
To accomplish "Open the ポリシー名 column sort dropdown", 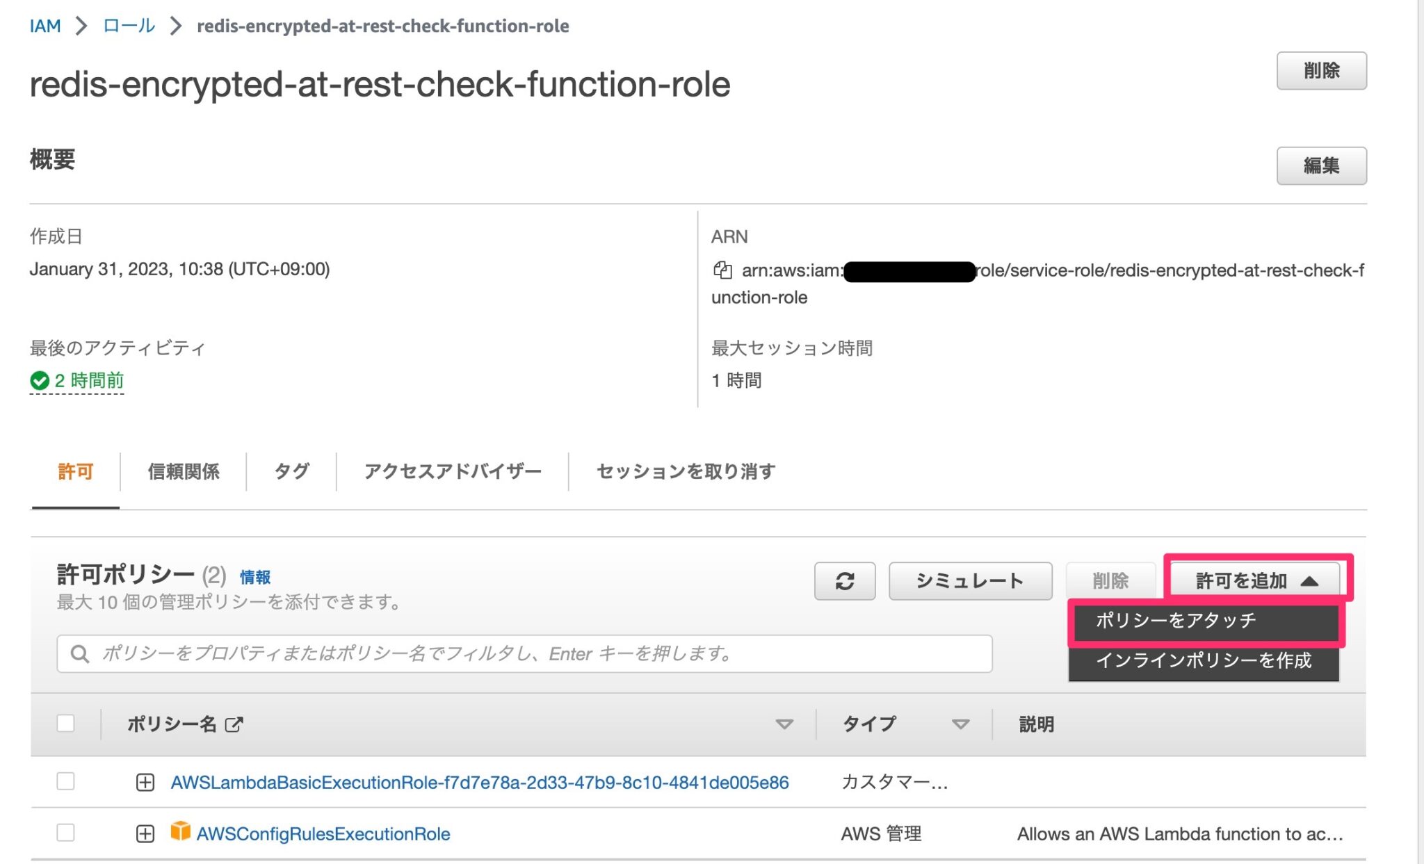I will point(785,724).
